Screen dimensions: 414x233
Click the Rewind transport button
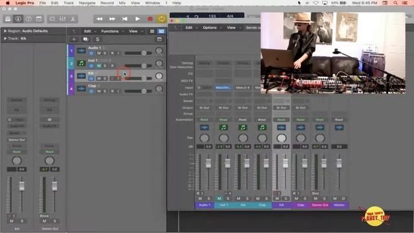click(100, 19)
